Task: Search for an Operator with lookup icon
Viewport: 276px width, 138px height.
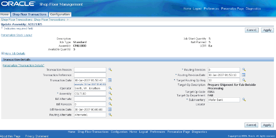Action: (110, 88)
